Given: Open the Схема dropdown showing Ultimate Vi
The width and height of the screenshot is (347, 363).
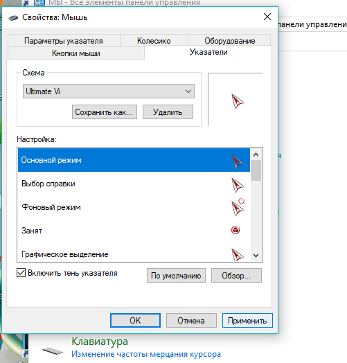Looking at the screenshot, I should click(x=109, y=91).
